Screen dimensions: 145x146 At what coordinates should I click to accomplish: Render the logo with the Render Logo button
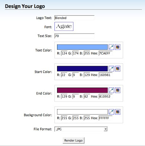[73, 141]
